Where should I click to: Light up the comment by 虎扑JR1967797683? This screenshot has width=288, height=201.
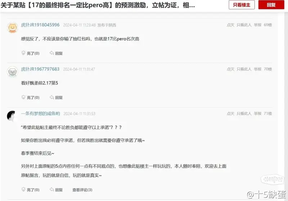[x=31, y=97]
